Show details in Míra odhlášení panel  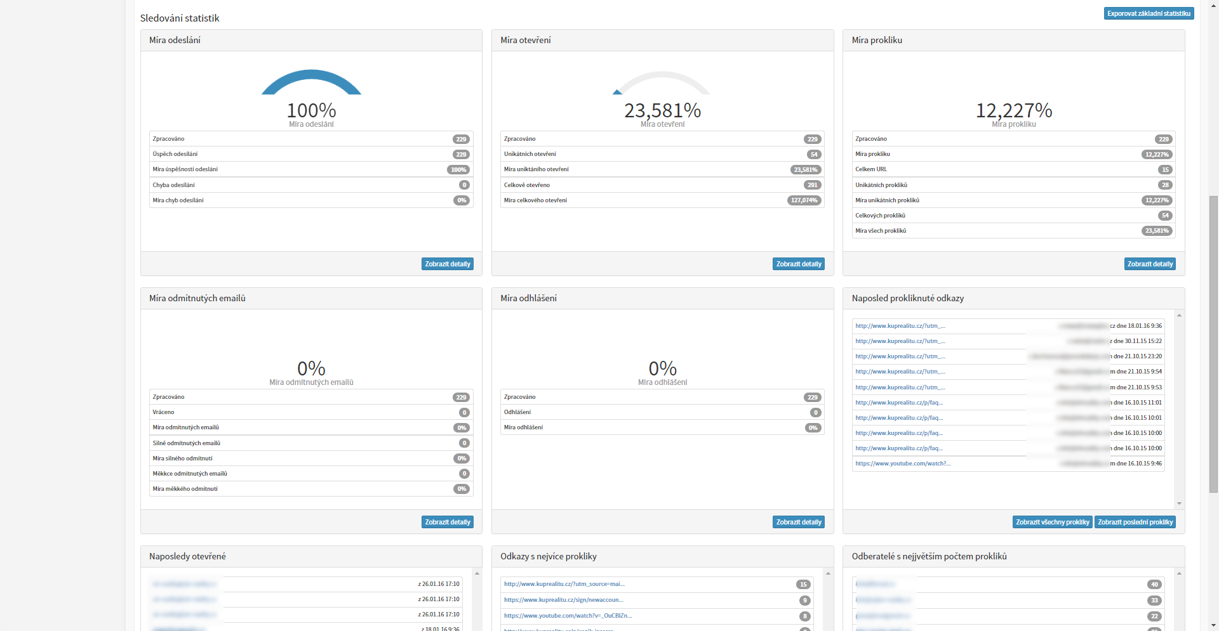[x=798, y=522]
